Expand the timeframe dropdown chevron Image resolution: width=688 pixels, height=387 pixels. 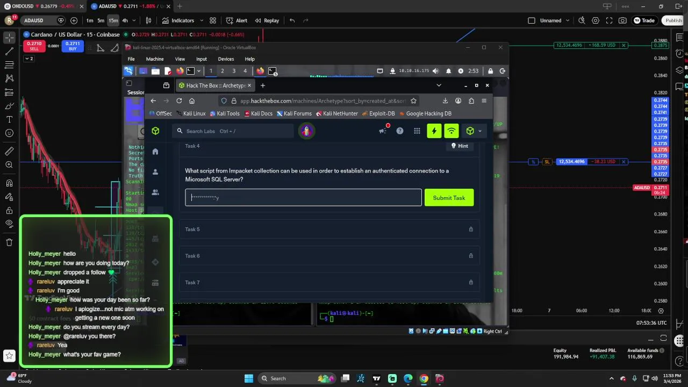tap(134, 20)
